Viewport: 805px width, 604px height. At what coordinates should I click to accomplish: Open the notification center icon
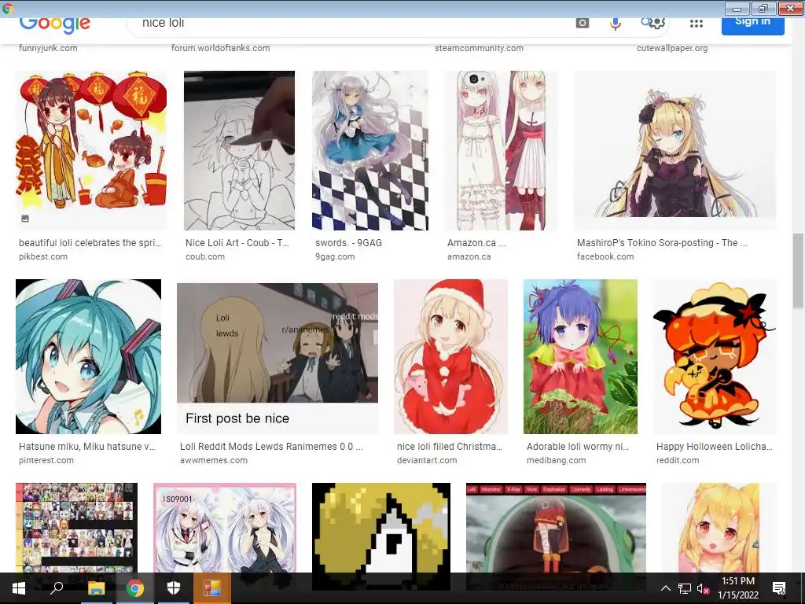tap(779, 588)
